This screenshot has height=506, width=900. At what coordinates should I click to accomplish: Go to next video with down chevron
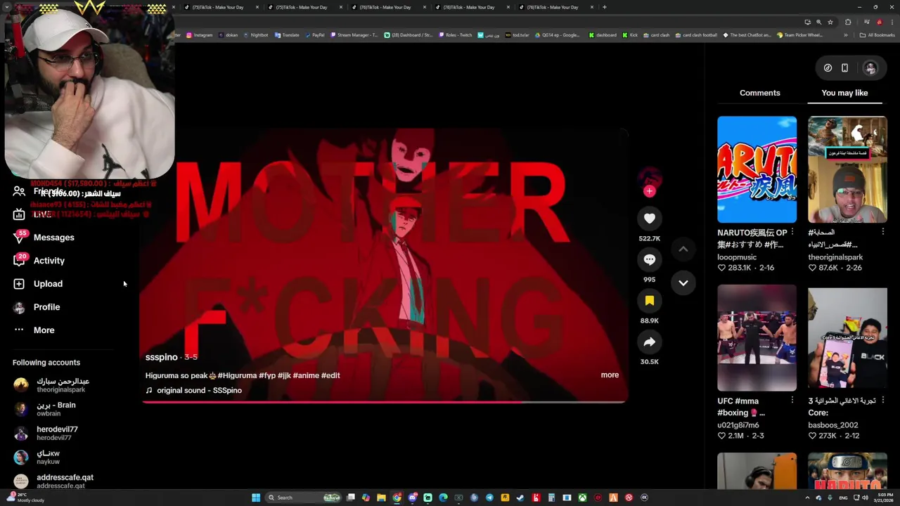pos(683,283)
